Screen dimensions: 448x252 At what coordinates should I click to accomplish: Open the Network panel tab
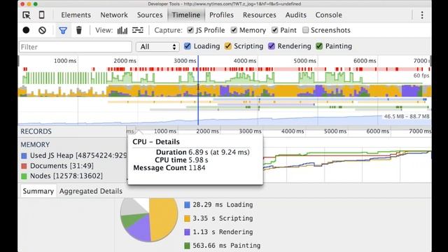click(114, 15)
